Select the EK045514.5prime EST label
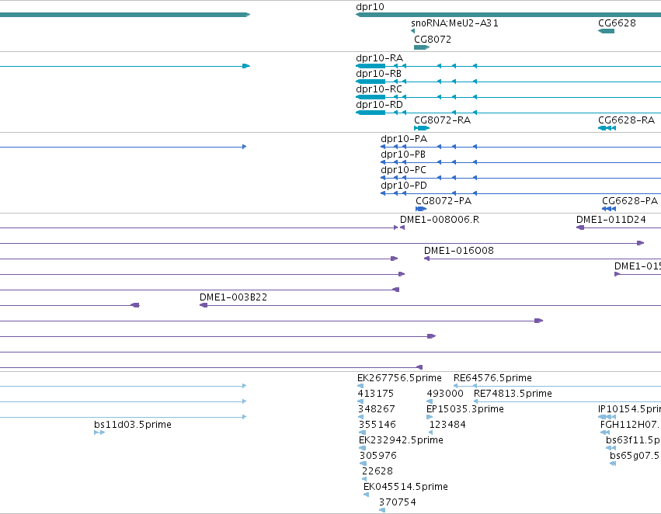The image size is (661, 514). pyautogui.click(x=405, y=487)
